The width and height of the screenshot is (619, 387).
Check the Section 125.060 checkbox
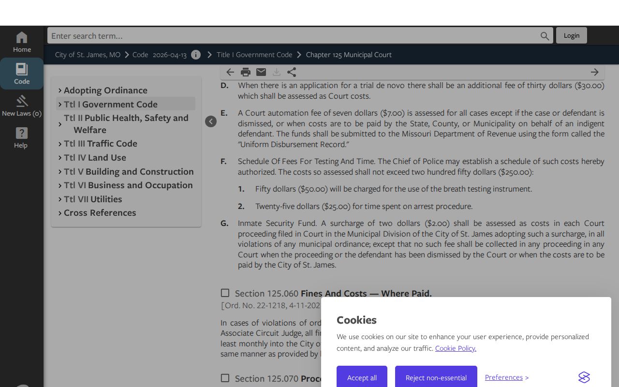pyautogui.click(x=225, y=293)
